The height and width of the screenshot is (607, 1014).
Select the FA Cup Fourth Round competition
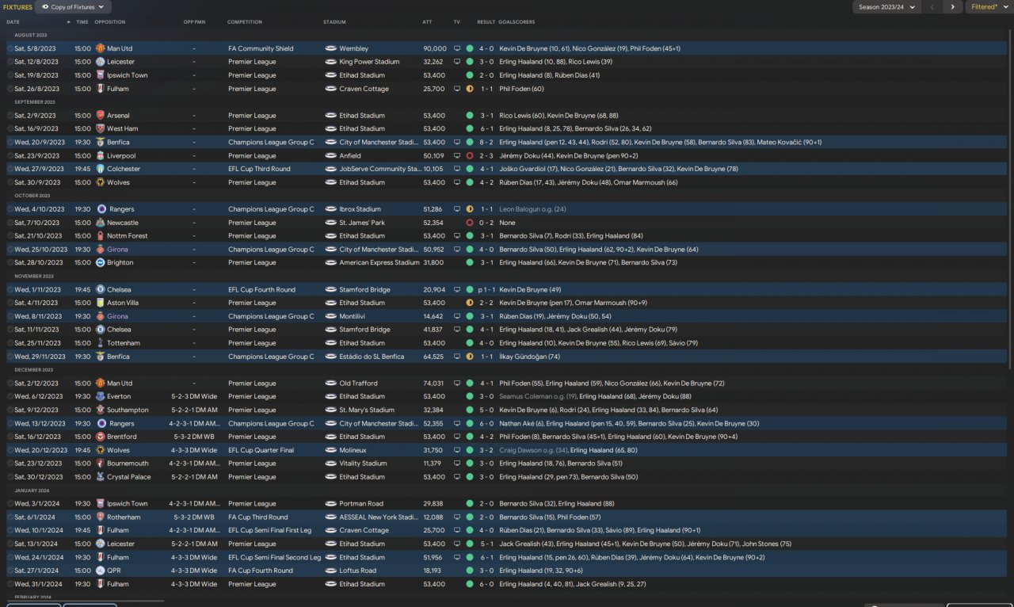tap(261, 571)
